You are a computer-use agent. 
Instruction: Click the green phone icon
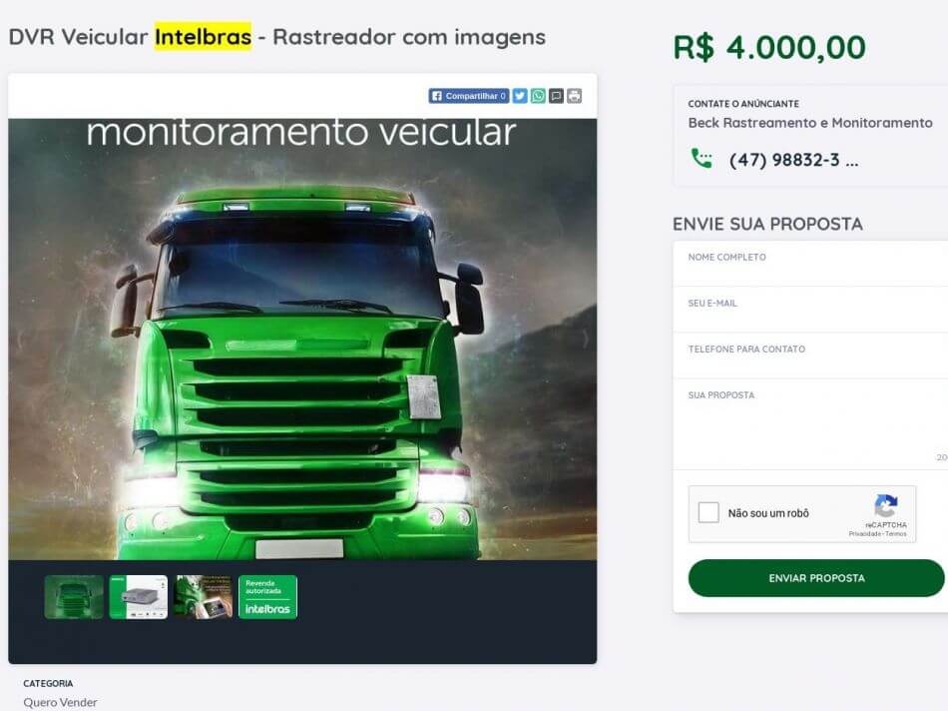(702, 159)
